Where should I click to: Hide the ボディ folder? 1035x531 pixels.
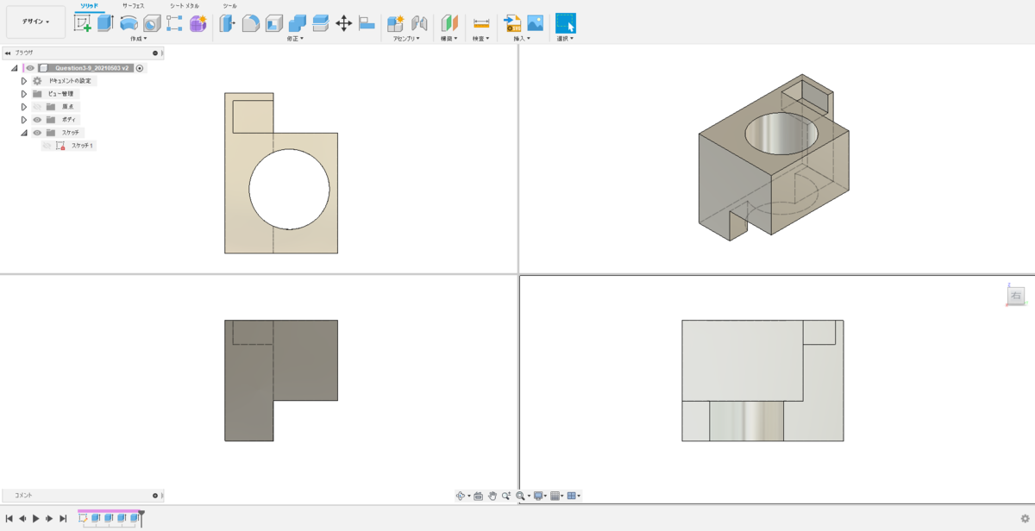click(x=37, y=120)
